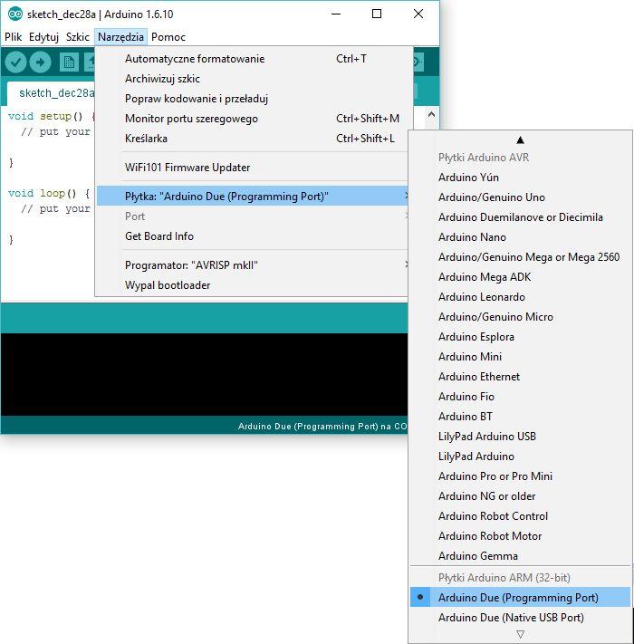The image size is (634, 644).
Task: Select the sketch_dec28a tab
Action: click(x=52, y=93)
